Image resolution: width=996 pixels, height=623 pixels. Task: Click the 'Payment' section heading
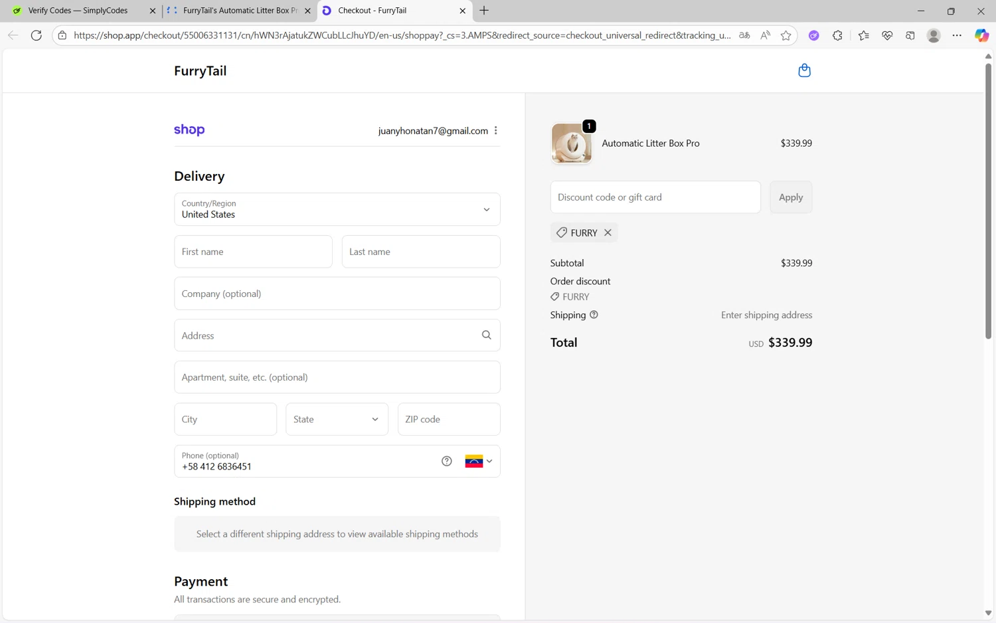201,581
